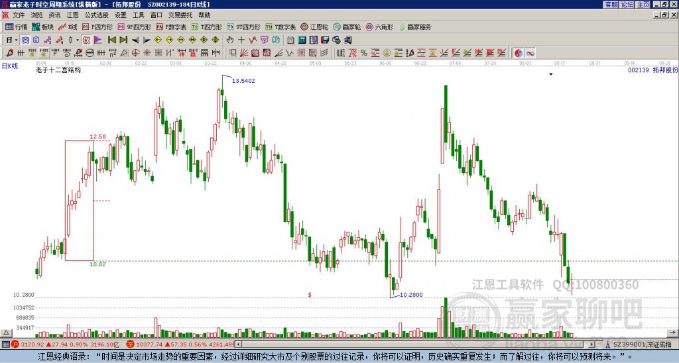679x363 pixels.
Task: Jump to last bar arrow icon
Action: click(123, 40)
